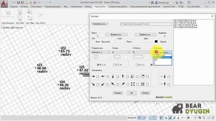Click the Open file folder icon
This screenshot has height=121, width=216.
pos(14,2)
